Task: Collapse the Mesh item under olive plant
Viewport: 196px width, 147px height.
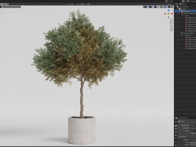Action: [x=182, y=16]
